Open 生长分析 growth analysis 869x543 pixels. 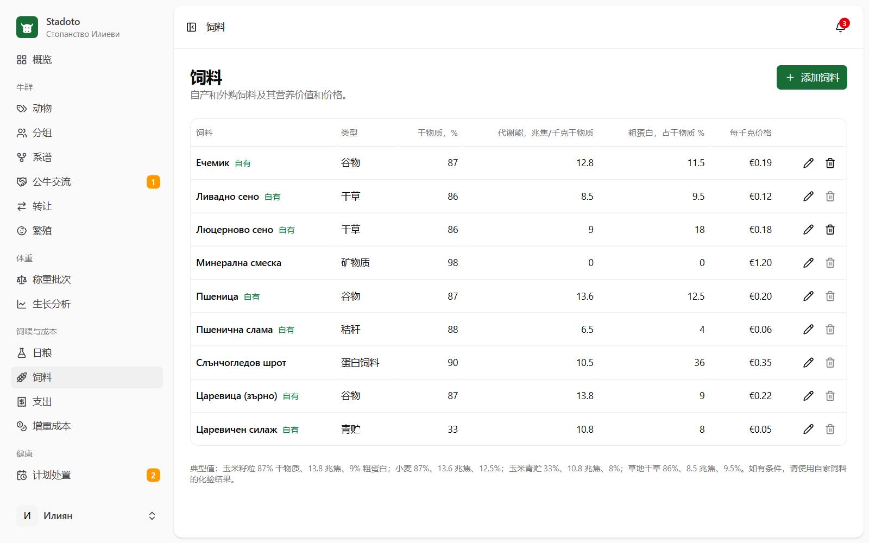pyautogui.click(x=87, y=304)
